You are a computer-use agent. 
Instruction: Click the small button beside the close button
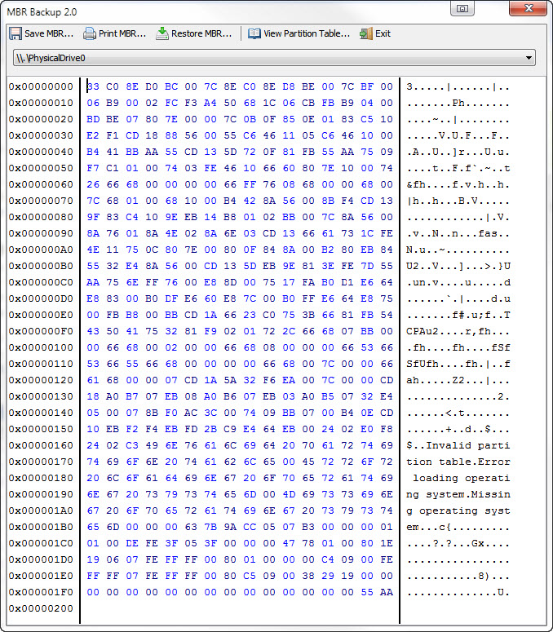(462, 8)
